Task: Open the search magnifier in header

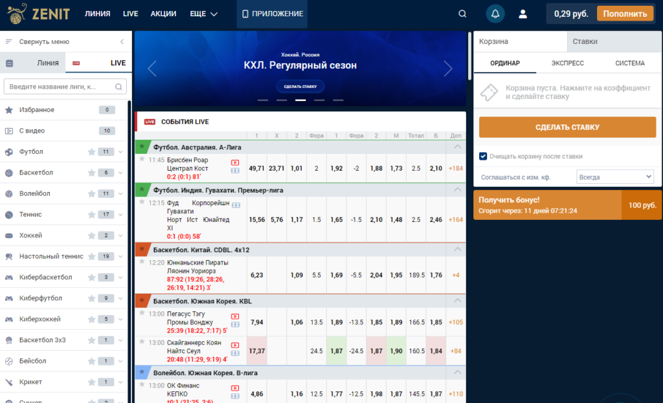Action: tap(462, 14)
